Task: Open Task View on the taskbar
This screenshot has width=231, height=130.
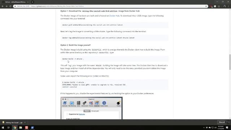Action: (x=9, y=127)
